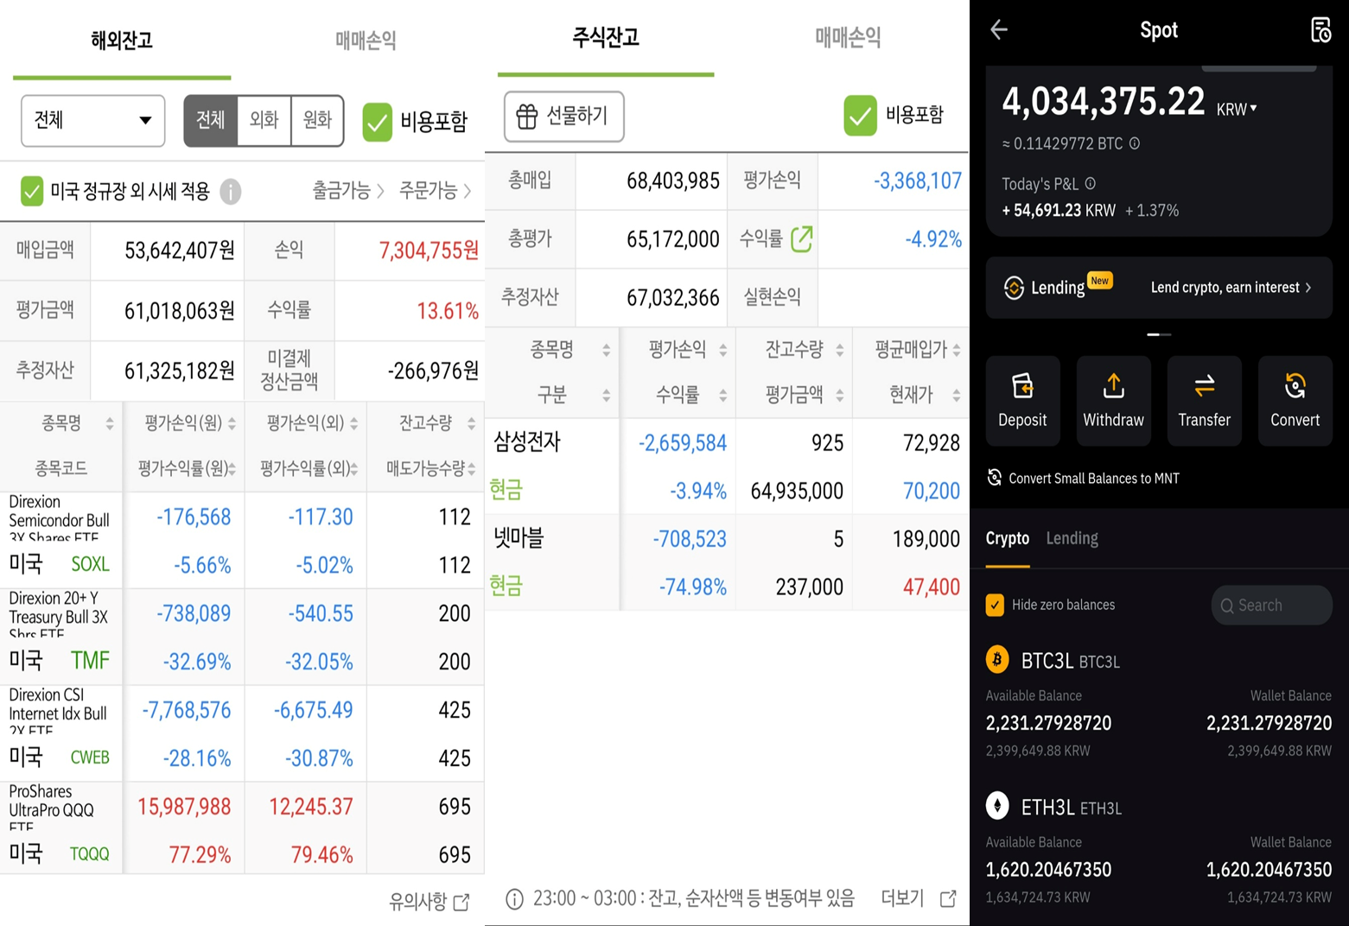Open the TQQQ ticker code
Image resolution: width=1349 pixels, height=926 pixels.
pyautogui.click(x=90, y=854)
